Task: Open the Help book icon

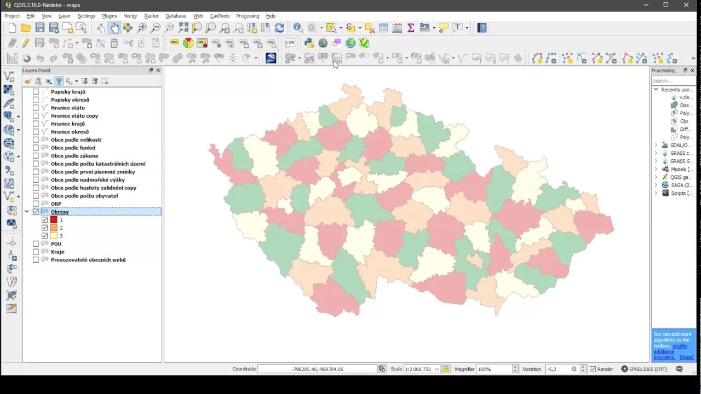Action: click(x=482, y=27)
